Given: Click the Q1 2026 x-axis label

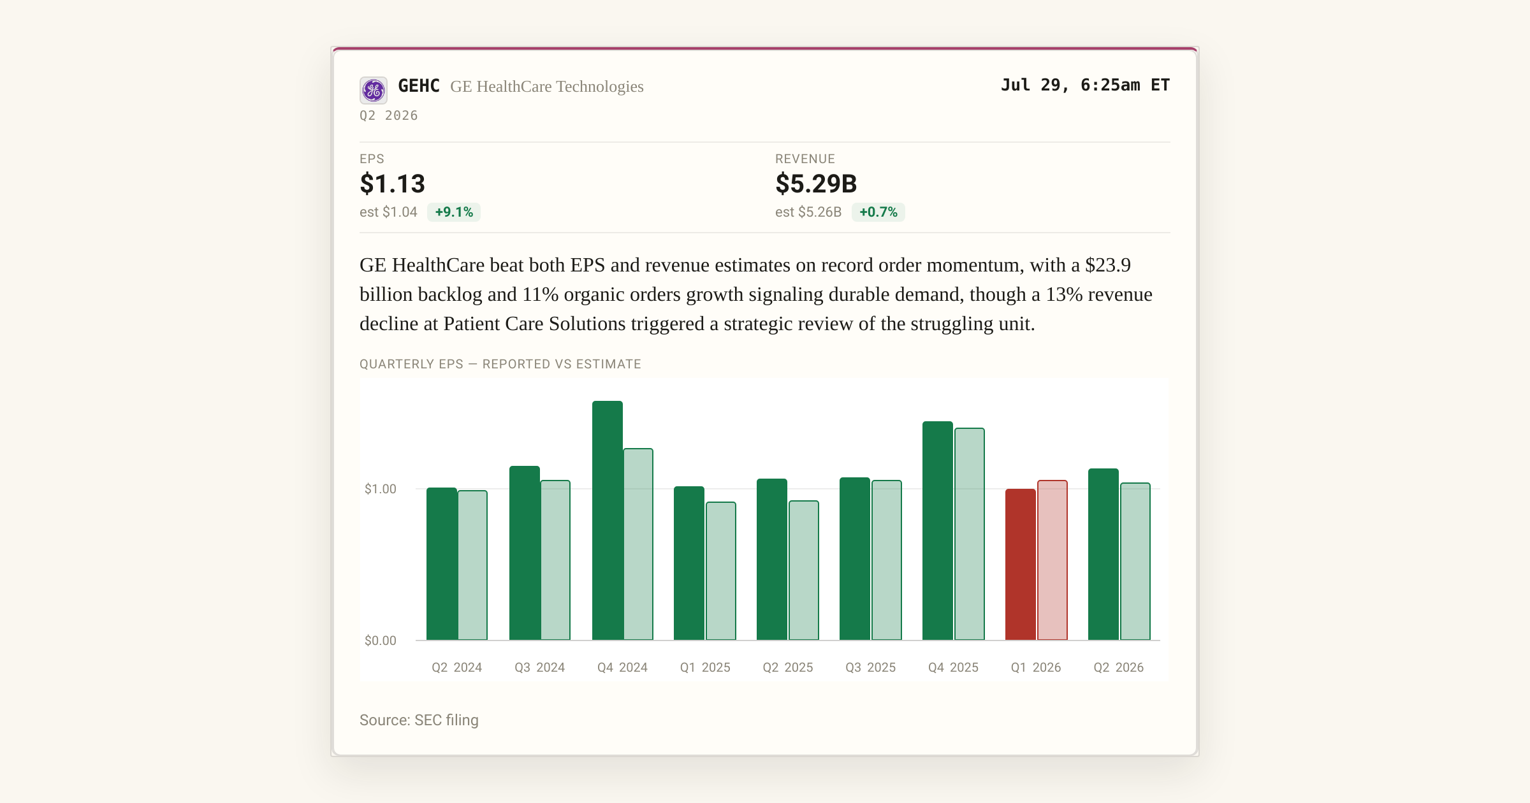Looking at the screenshot, I should 1036,667.
